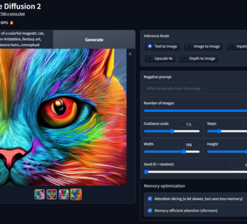
Task: Click the 'Negative prompt' label
Action: 158,77
